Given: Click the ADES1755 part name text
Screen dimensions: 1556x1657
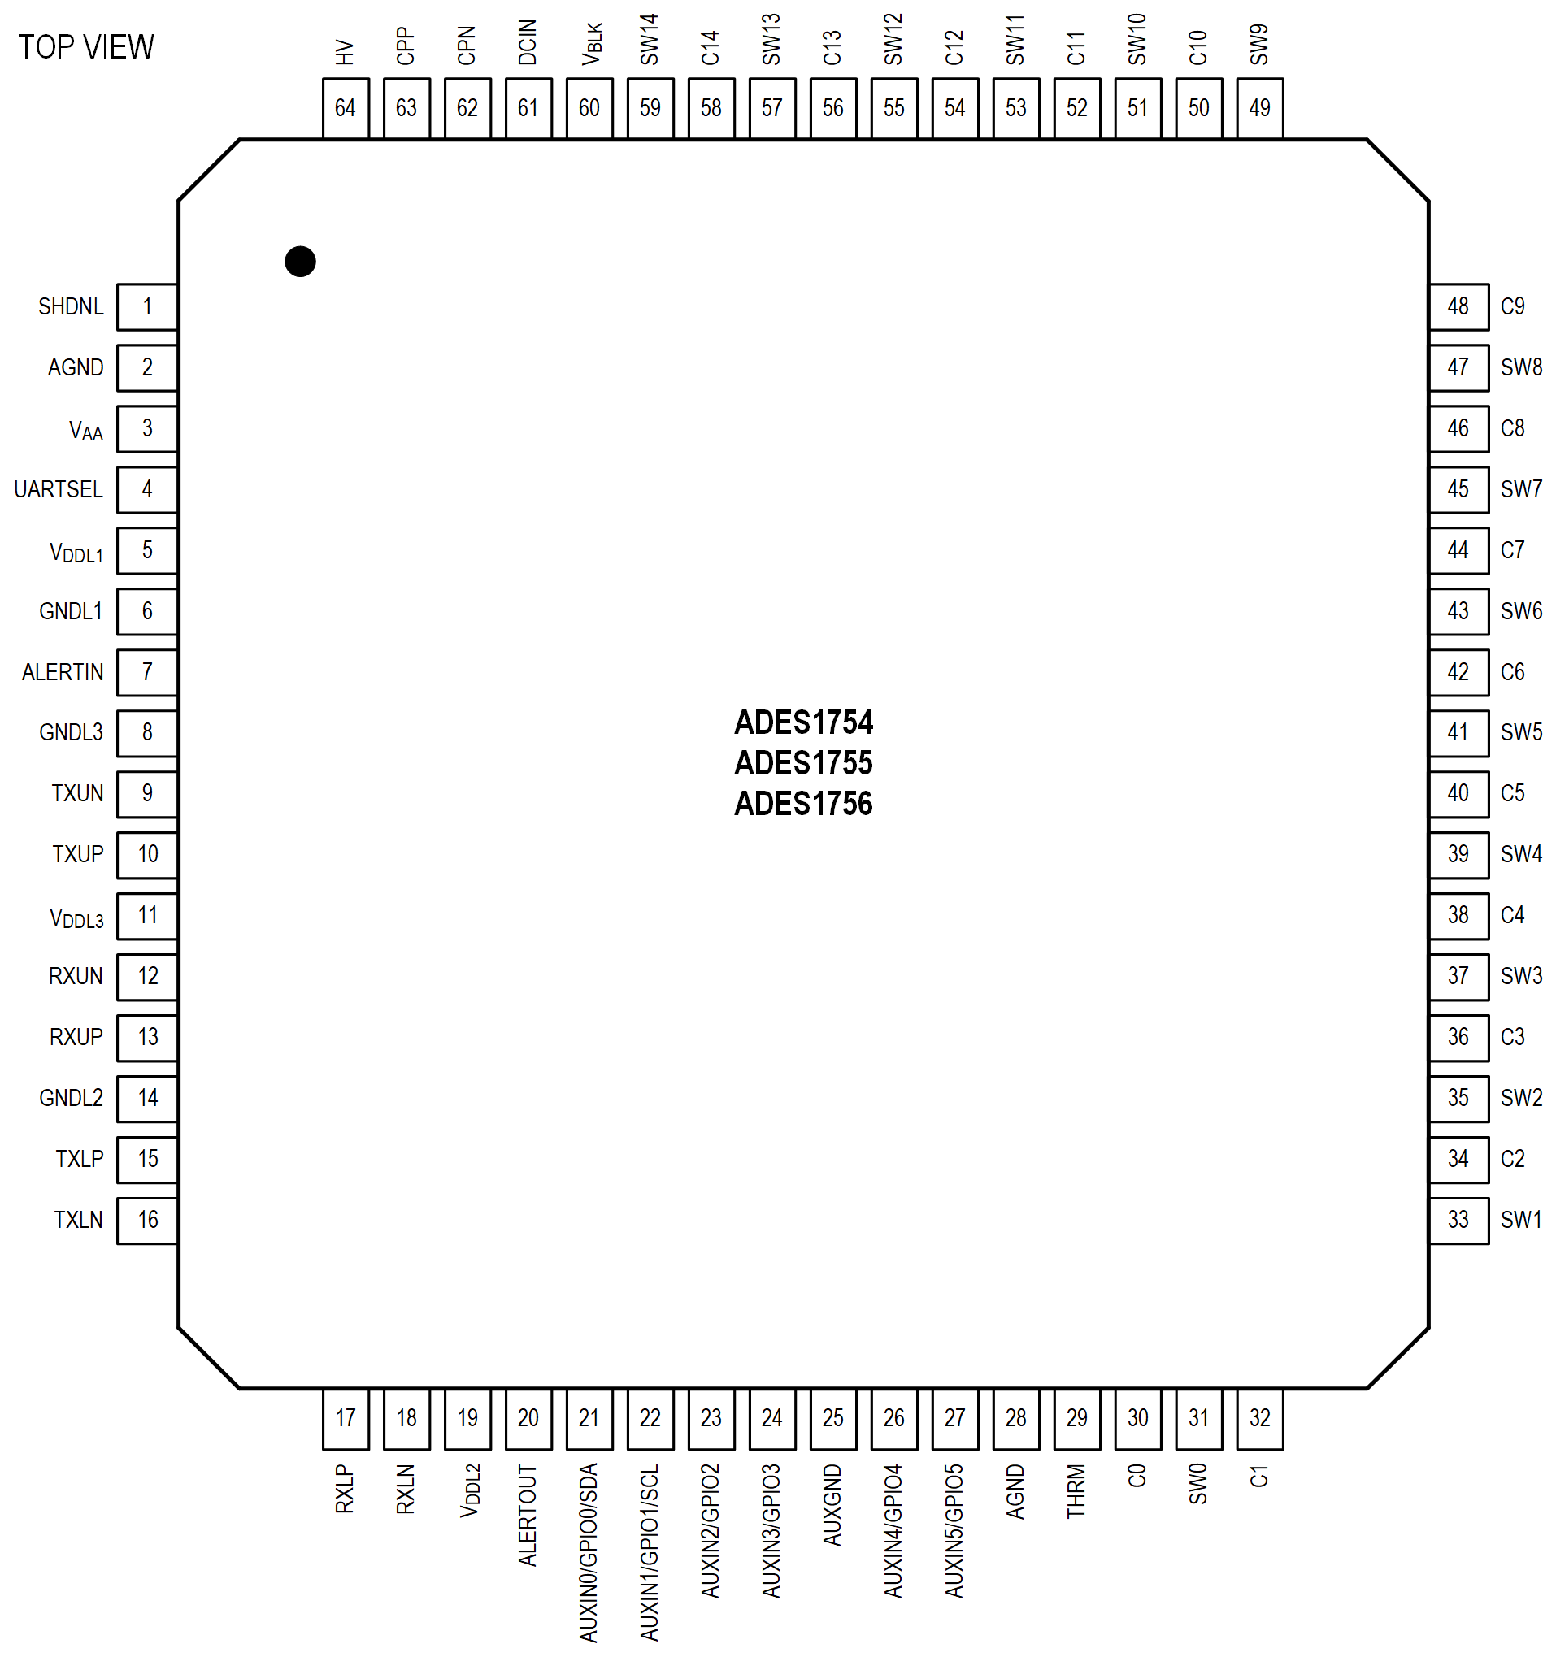Looking at the screenshot, I should tap(803, 763).
